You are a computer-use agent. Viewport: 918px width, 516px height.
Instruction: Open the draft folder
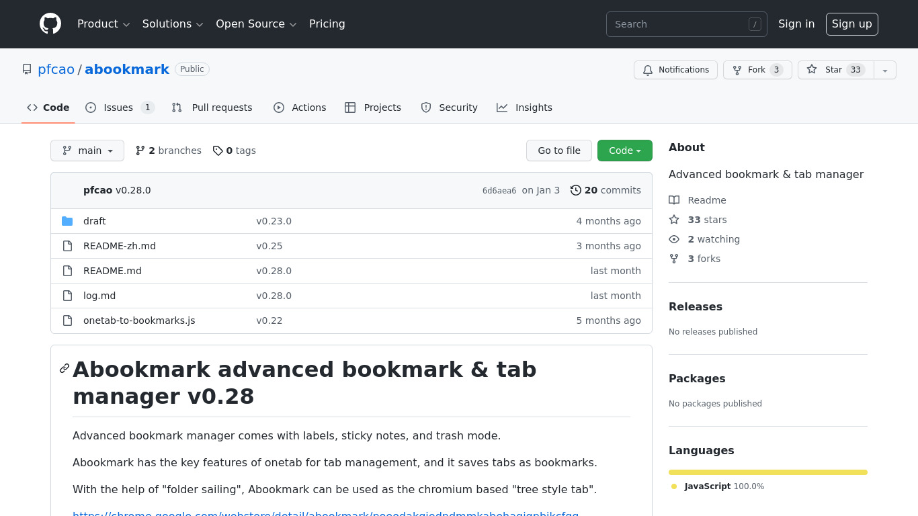pyautogui.click(x=94, y=221)
